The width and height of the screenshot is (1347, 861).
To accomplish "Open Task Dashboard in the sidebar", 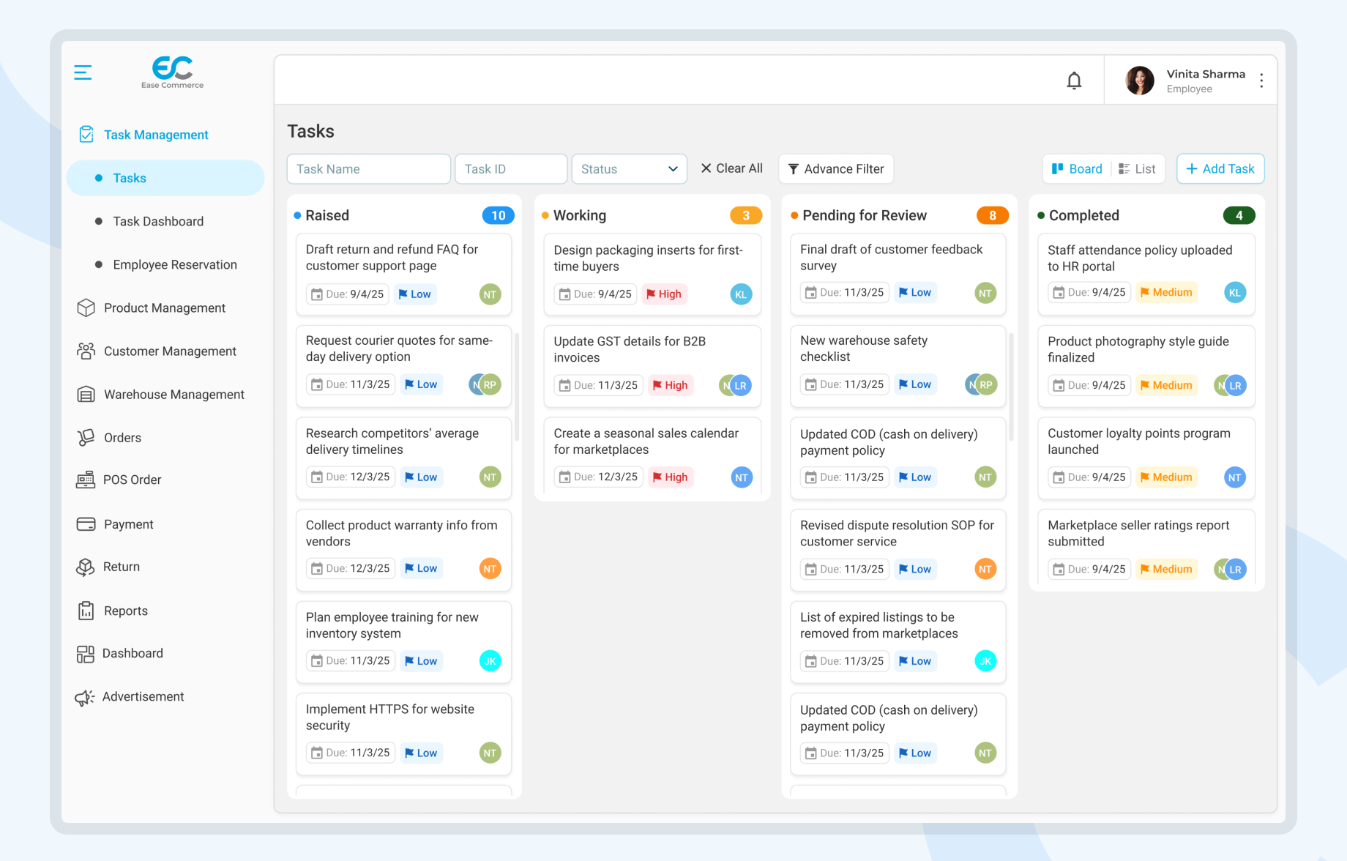I will tap(158, 221).
